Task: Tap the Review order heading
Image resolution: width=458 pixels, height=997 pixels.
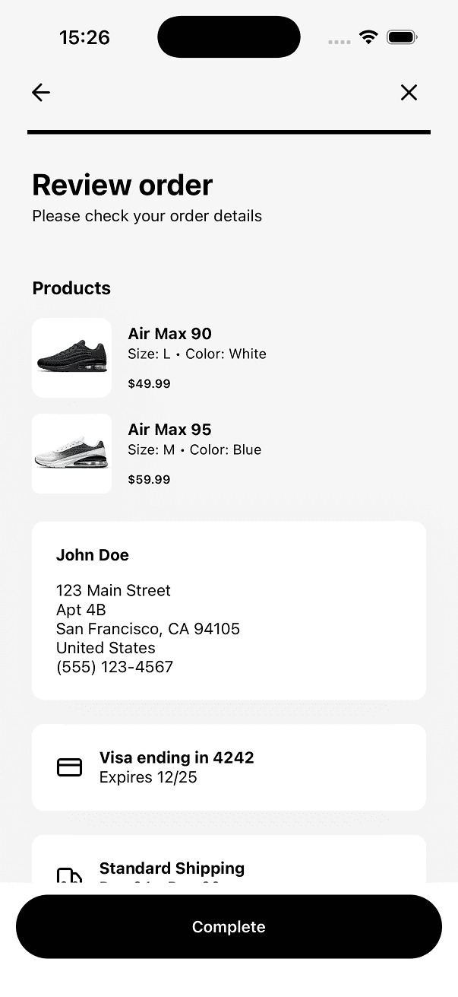Action: (122, 185)
